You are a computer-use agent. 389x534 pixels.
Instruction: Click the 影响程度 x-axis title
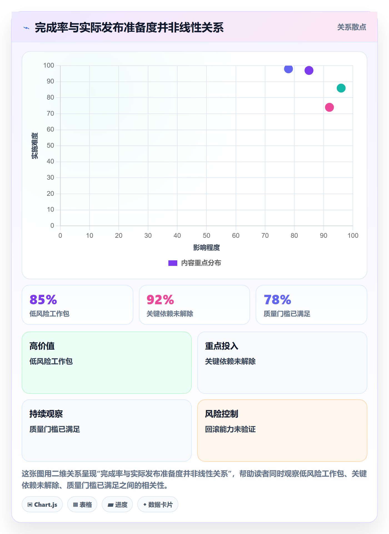click(x=206, y=248)
